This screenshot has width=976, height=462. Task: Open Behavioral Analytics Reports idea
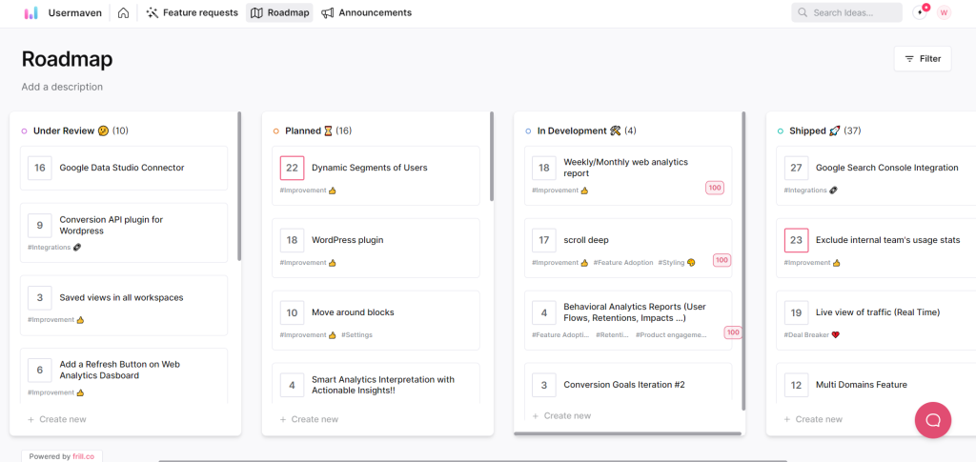[x=635, y=312]
